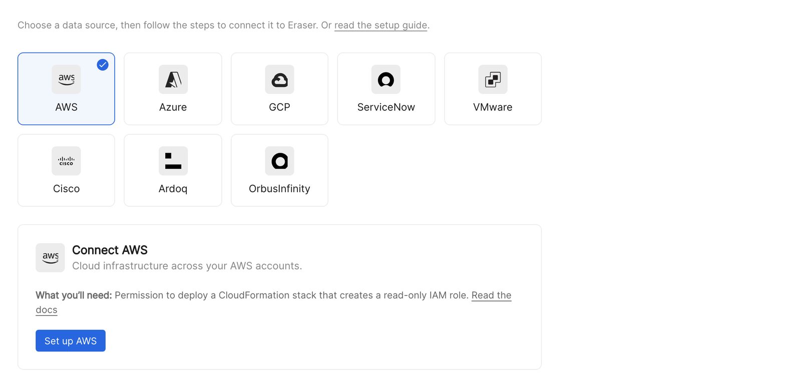Click the AWS logo beside Connect AWS
The image size is (801, 388).
(x=50, y=258)
